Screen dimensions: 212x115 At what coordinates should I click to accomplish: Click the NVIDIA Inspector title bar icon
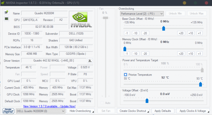click(x=3, y=3)
